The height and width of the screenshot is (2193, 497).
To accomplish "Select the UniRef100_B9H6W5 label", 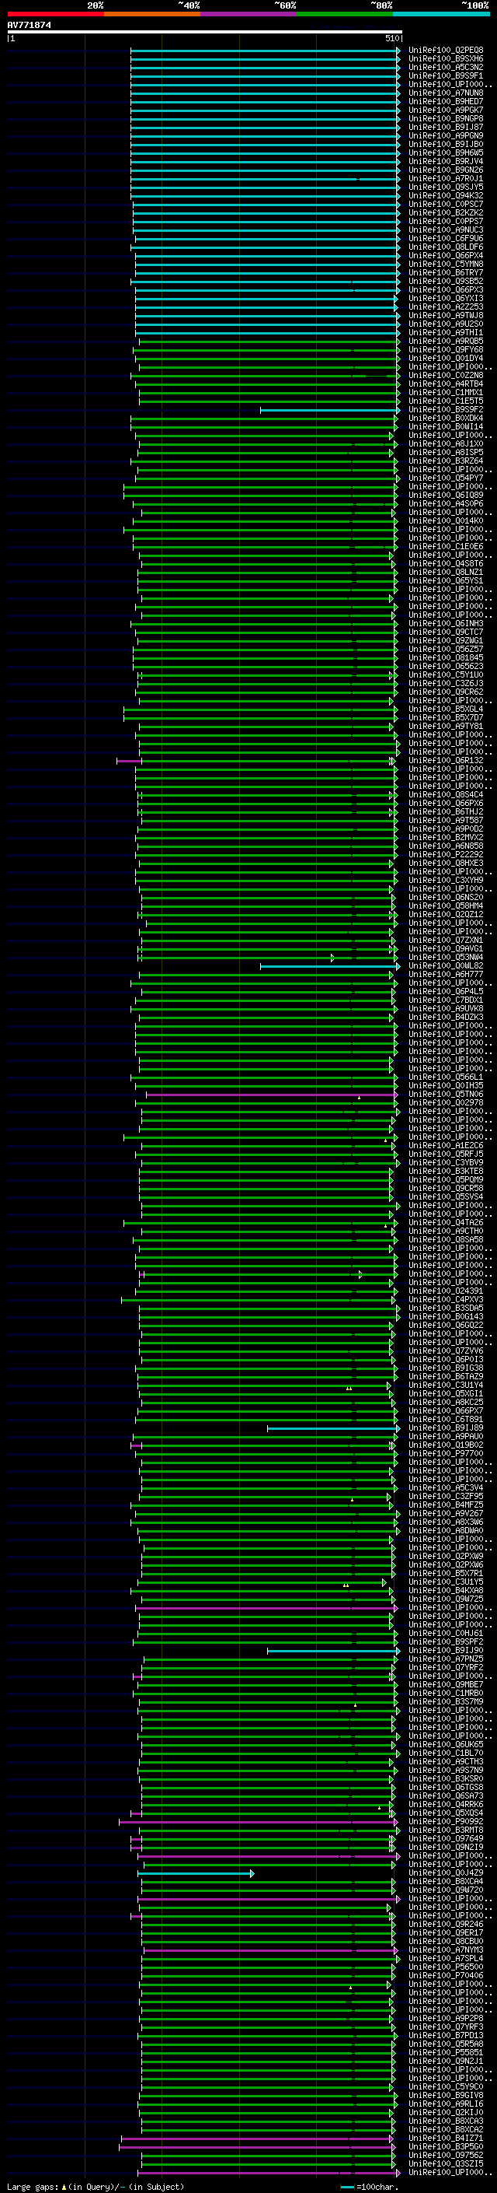I will (x=446, y=152).
